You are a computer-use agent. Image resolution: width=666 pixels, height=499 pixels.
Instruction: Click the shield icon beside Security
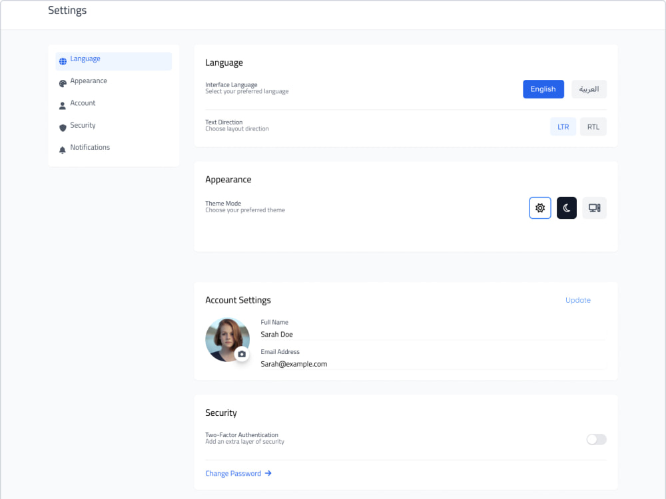pos(63,128)
